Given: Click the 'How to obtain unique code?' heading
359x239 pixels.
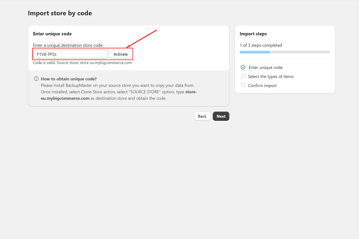Looking at the screenshot, I should pyautogui.click(x=69, y=79).
